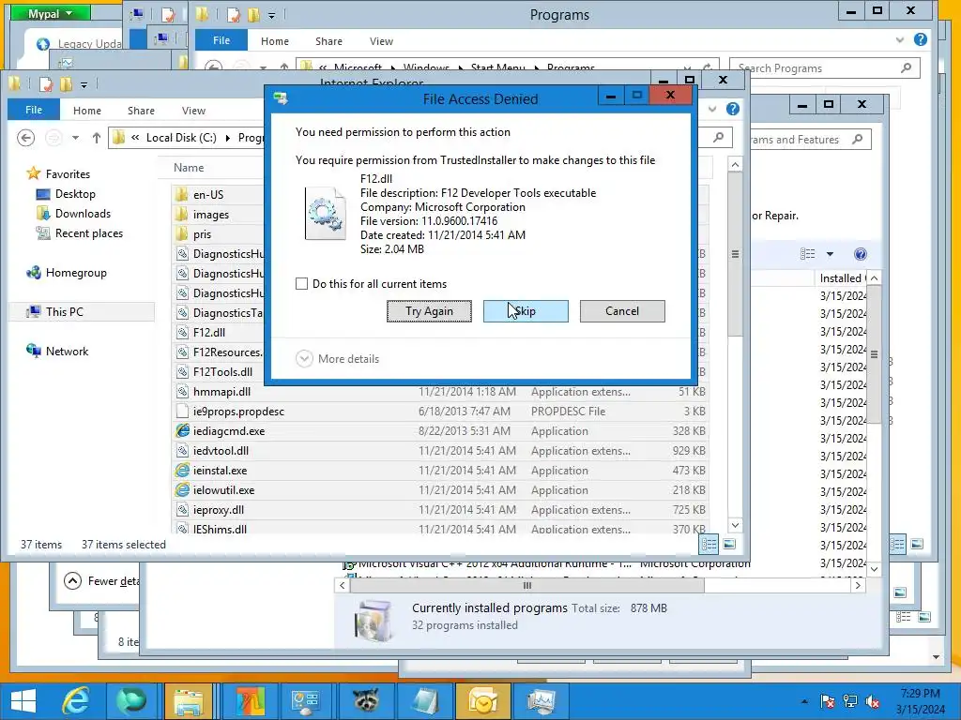Viewport: 961px width, 720px height.
Task: Open File menu in Internet Explorer folder window
Action: (34, 111)
